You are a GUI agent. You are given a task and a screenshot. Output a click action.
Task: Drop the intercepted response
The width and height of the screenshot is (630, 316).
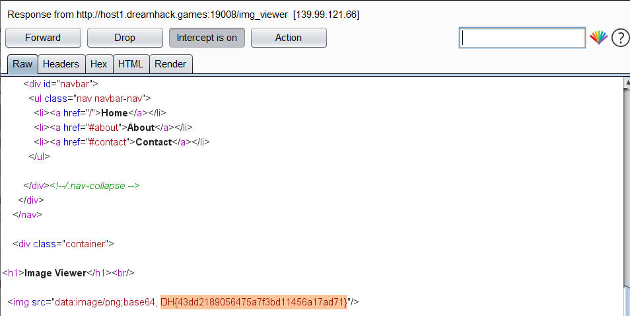click(125, 38)
